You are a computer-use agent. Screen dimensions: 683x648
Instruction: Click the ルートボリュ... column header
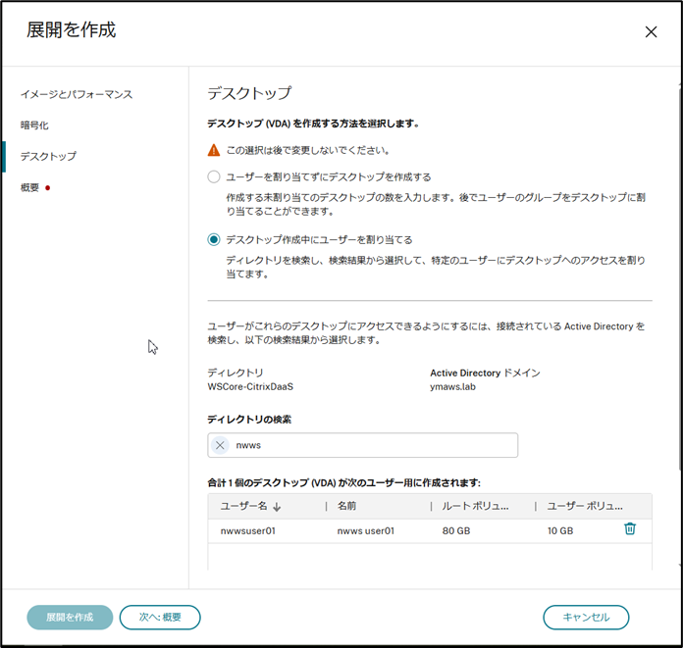tap(475, 506)
